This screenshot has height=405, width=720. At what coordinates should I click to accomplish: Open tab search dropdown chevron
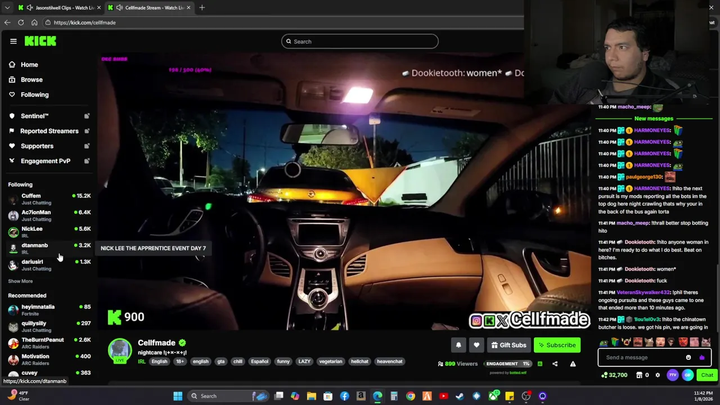7,7
